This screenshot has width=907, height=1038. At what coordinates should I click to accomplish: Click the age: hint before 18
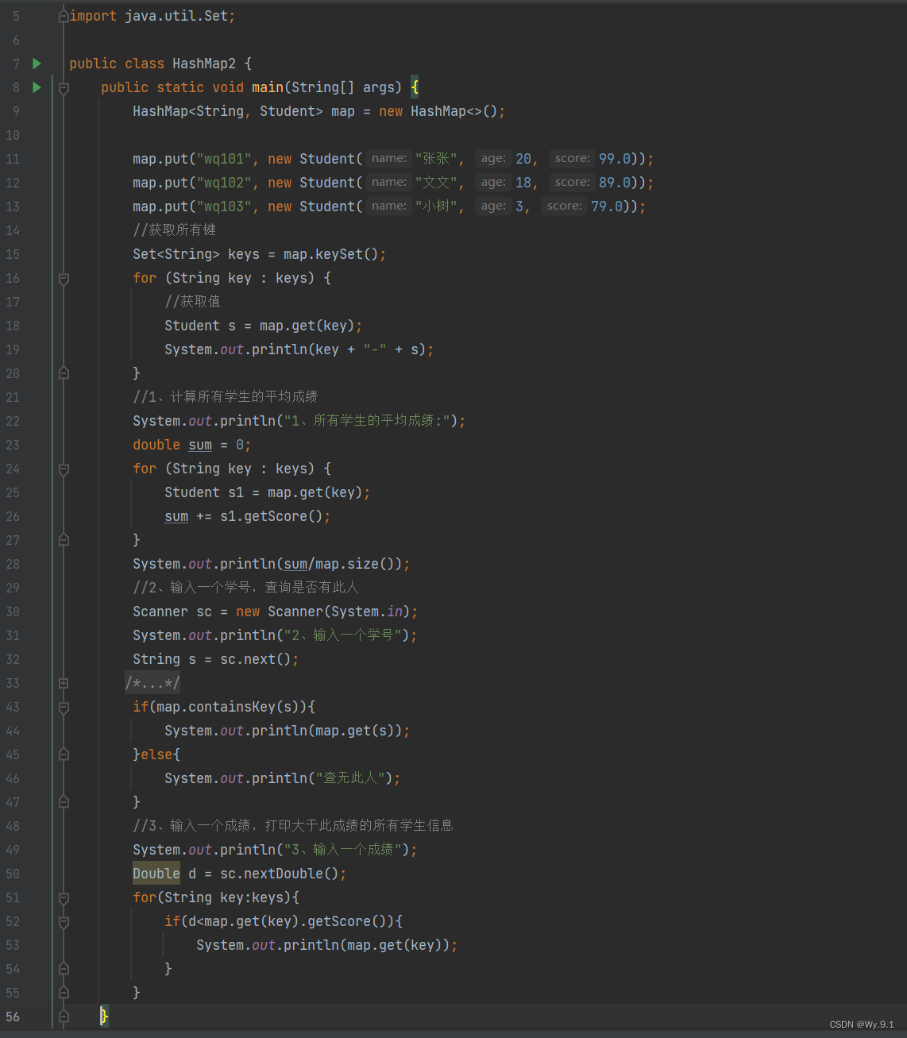pos(493,183)
